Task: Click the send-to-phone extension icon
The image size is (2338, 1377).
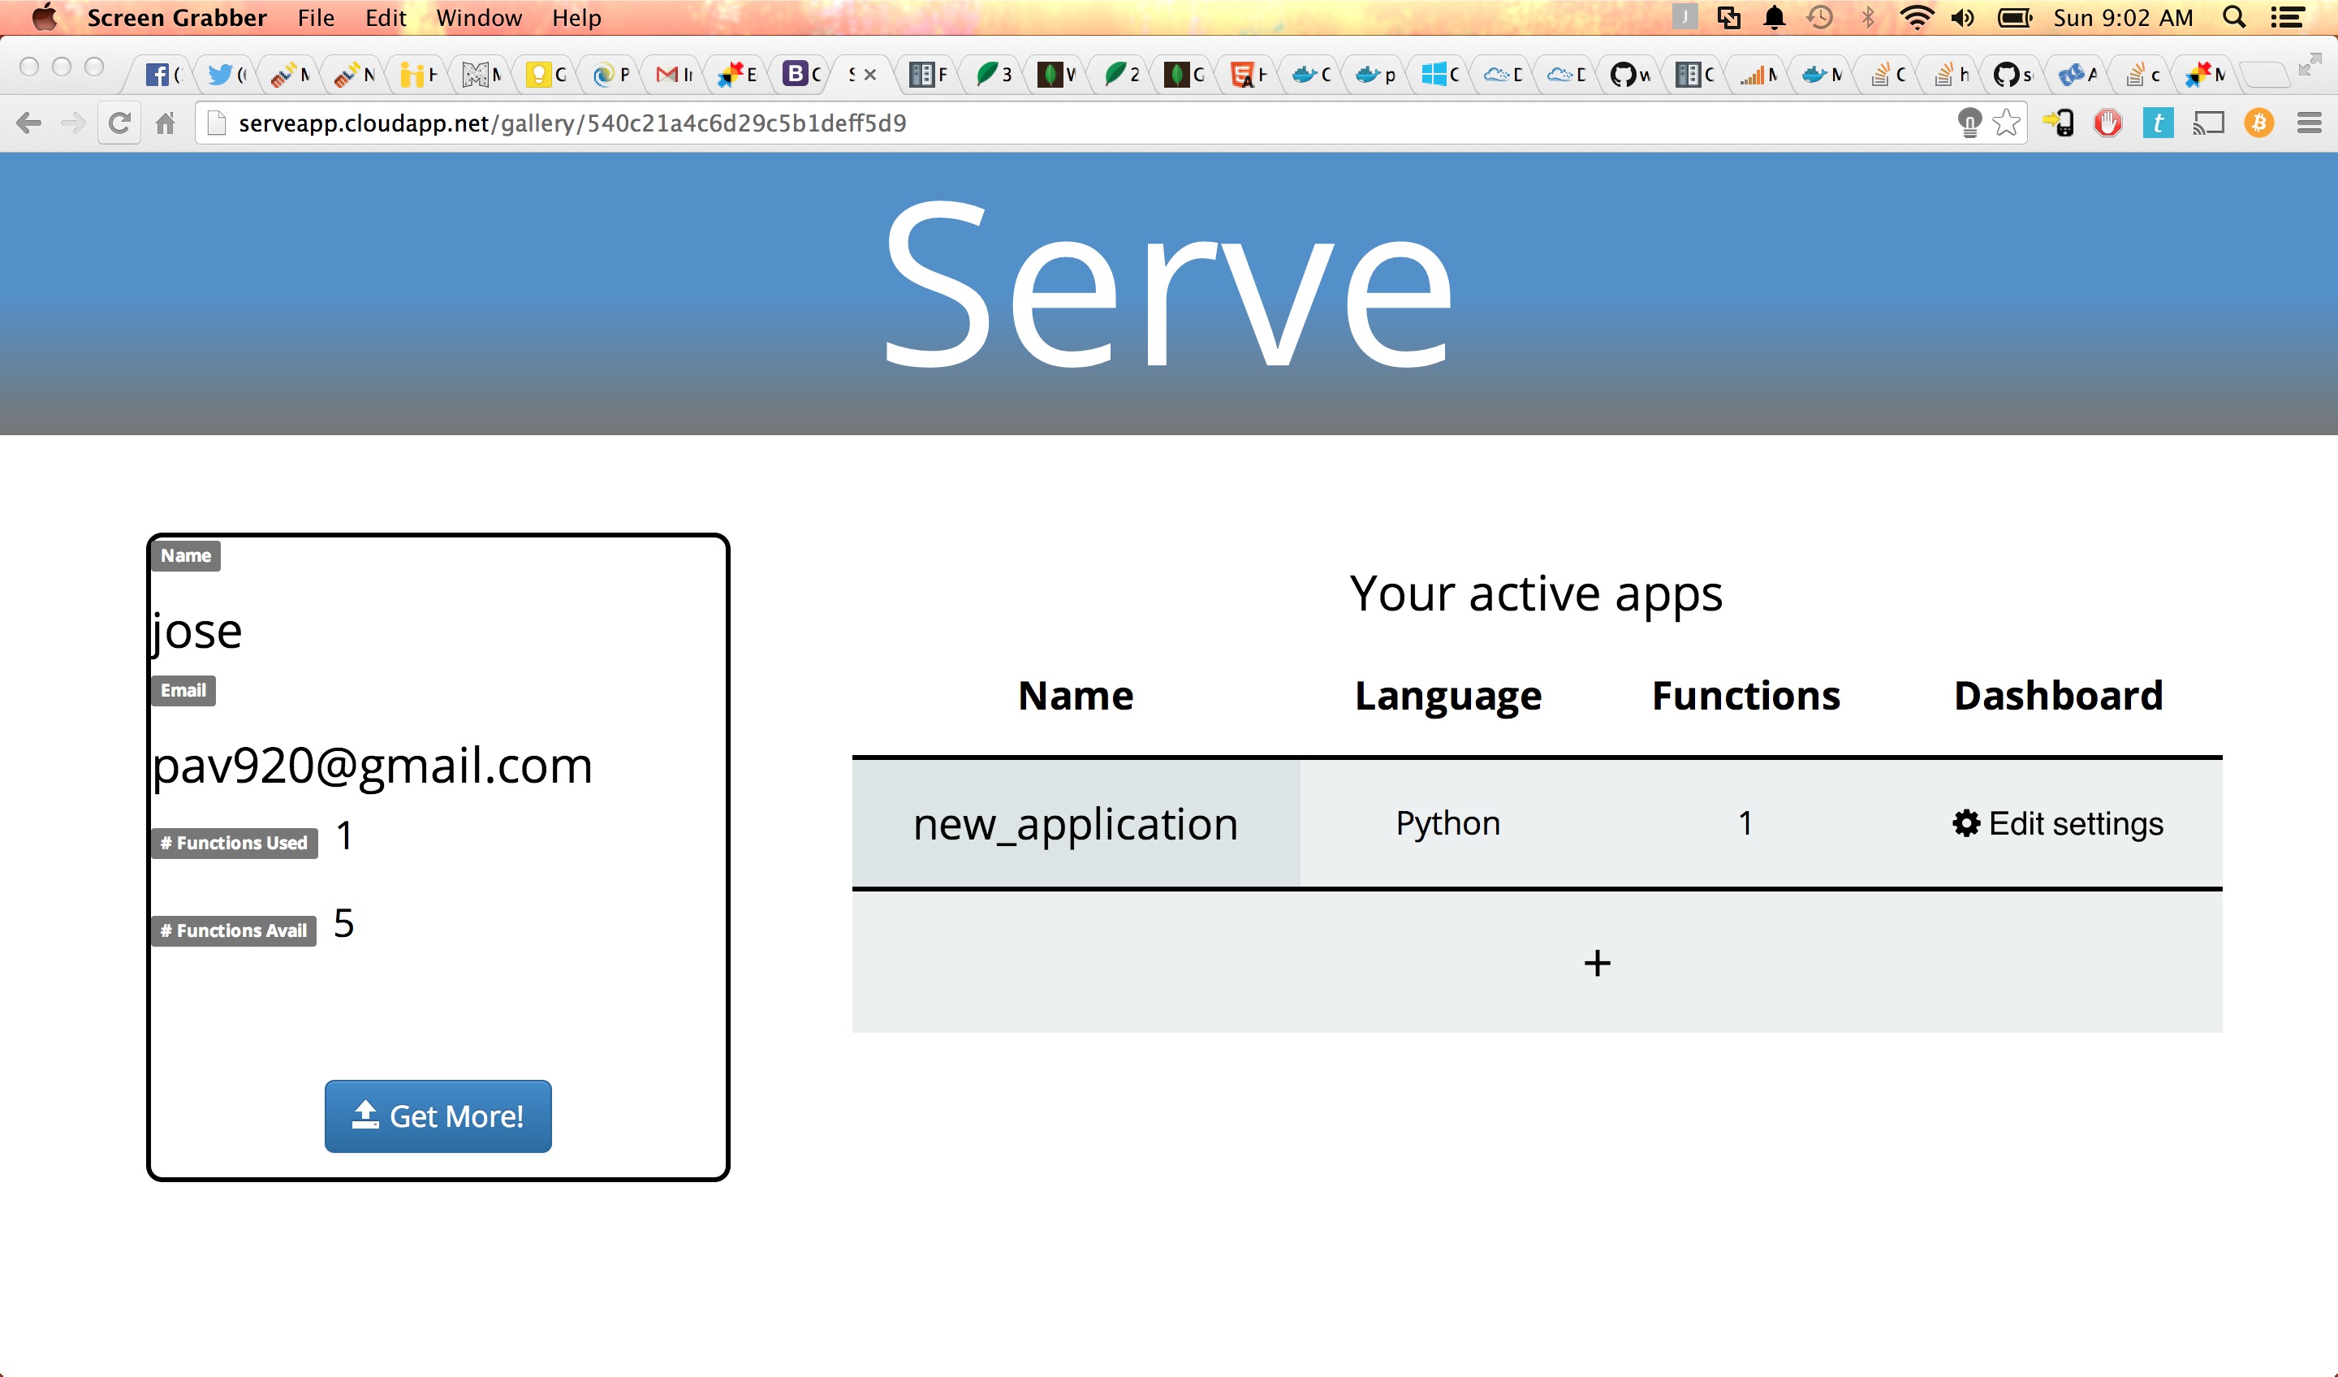Action: [x=2059, y=123]
